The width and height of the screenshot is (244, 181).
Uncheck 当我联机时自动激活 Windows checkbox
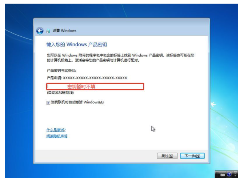(48, 102)
